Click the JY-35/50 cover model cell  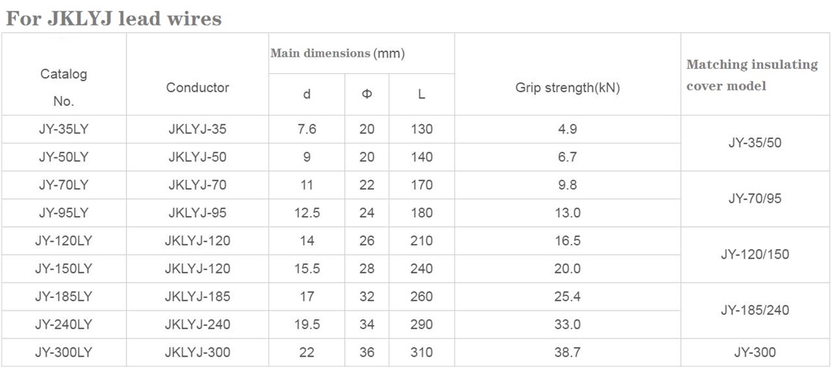tap(755, 143)
